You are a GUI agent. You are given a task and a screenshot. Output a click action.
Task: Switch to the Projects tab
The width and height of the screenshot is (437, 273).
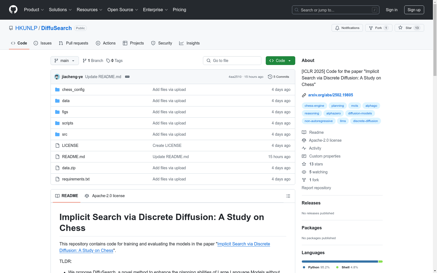(133, 43)
